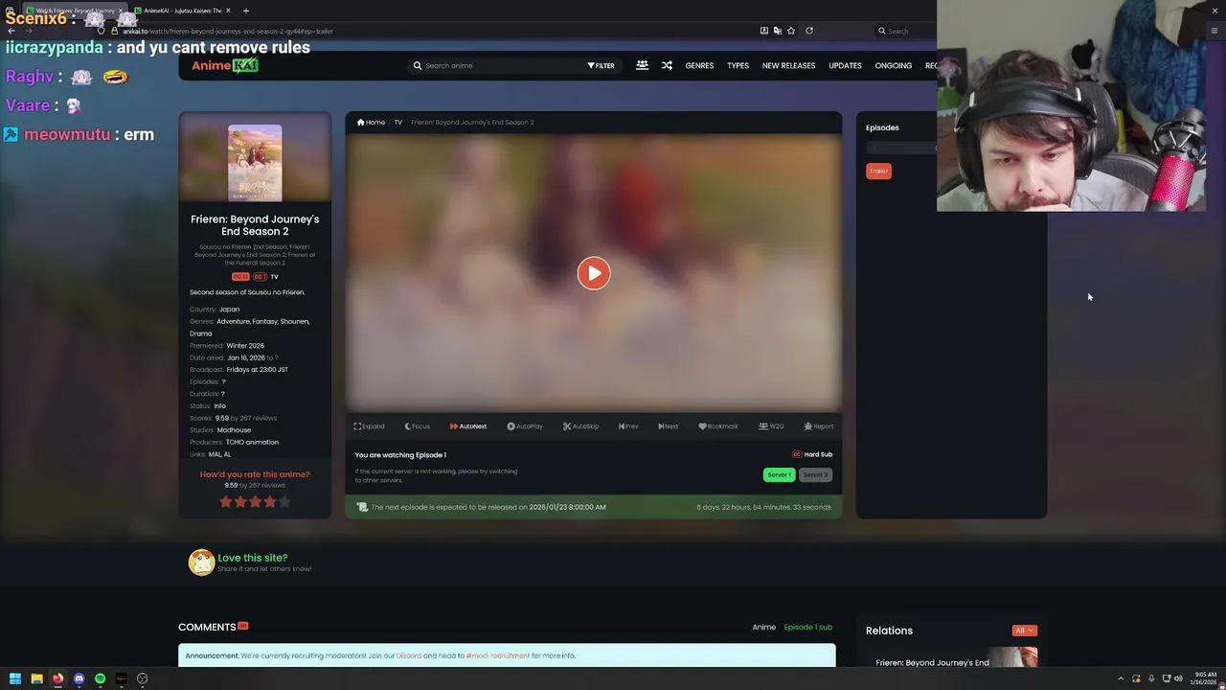The image size is (1226, 690).
Task: Click the Expand player icon
Action: tap(369, 426)
